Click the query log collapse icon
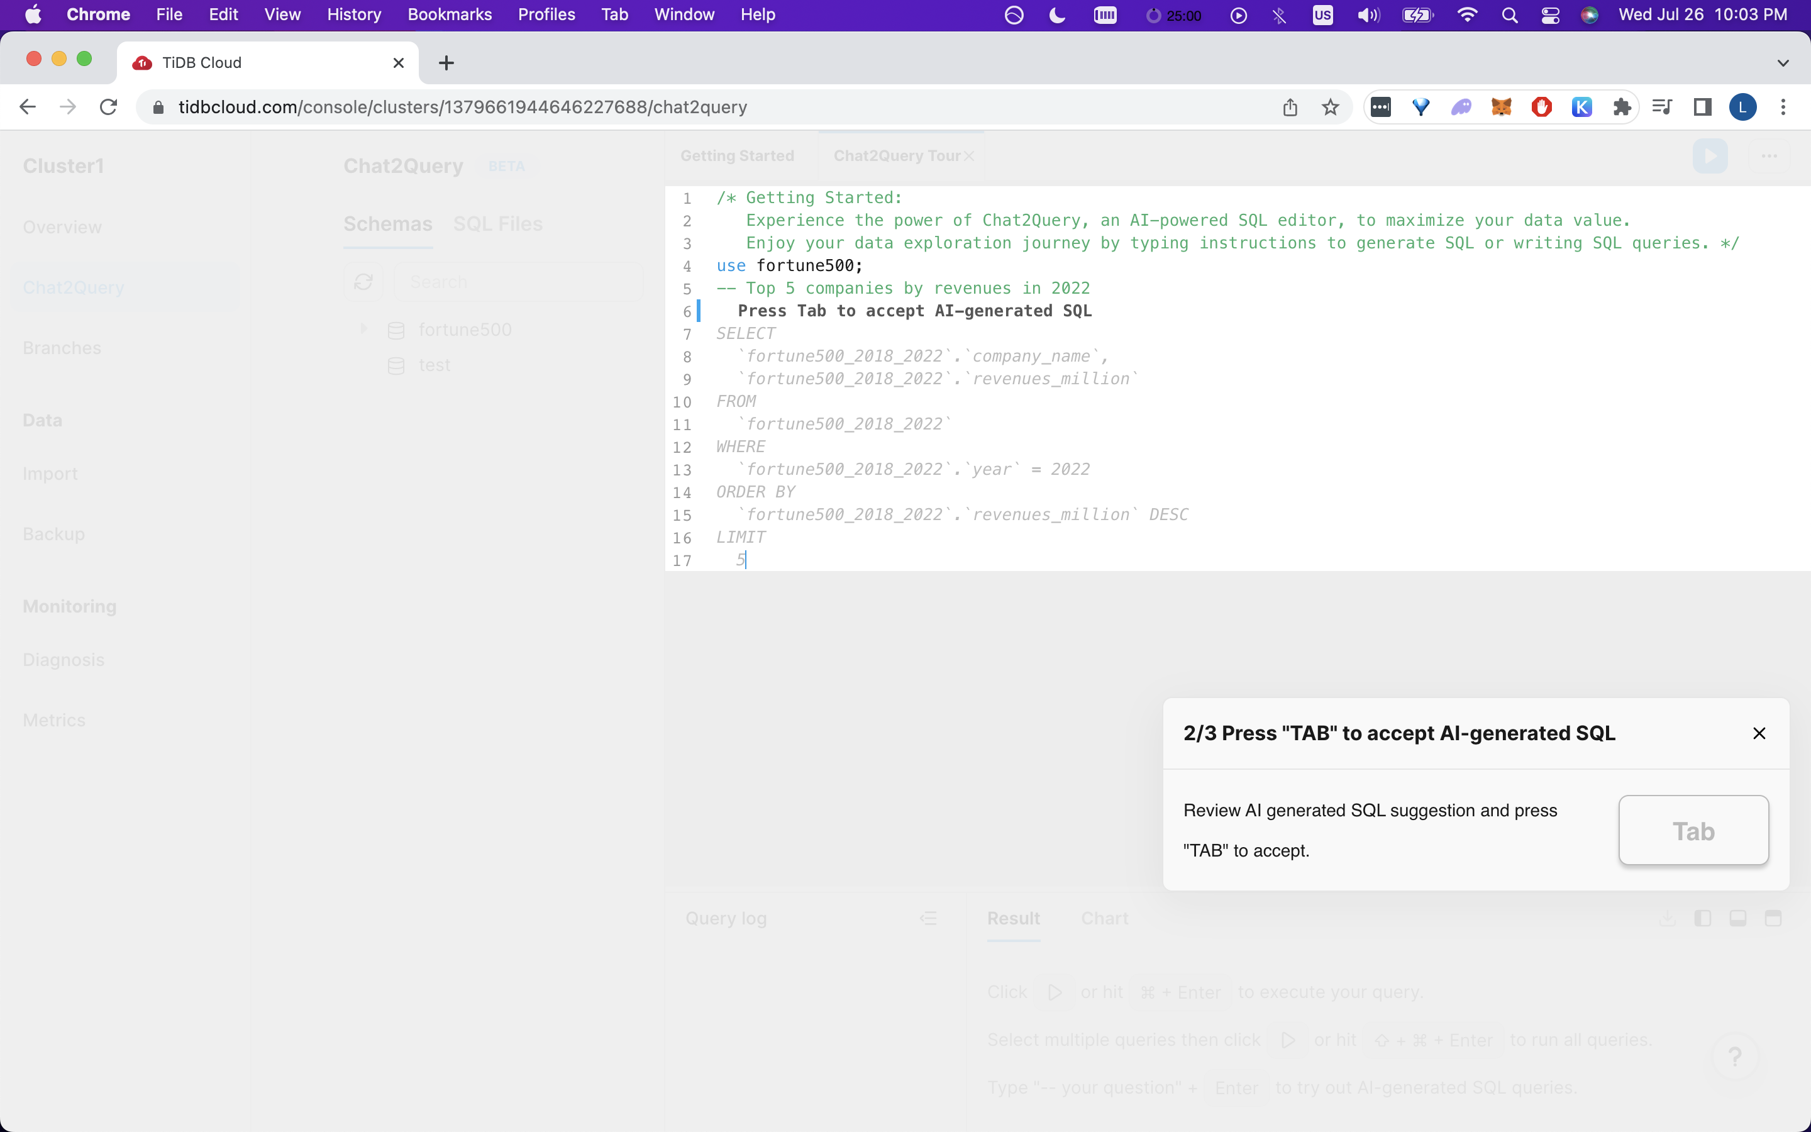This screenshot has height=1132, width=1811. point(928,918)
